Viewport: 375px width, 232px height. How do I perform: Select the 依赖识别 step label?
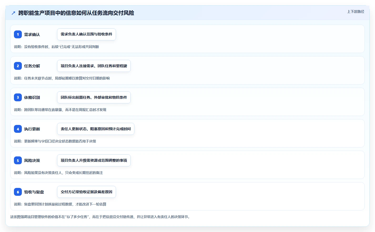[32, 97]
